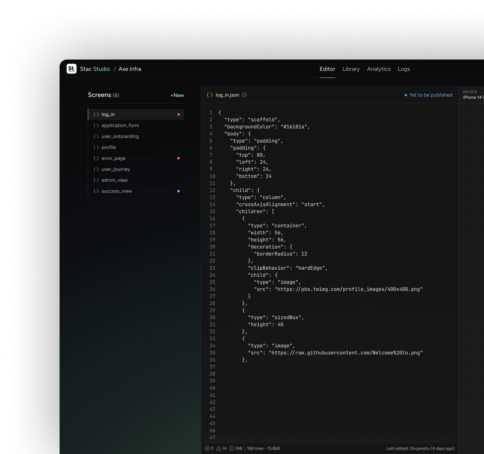Click the info icon showing 148 issues
Screen dimensions: 484x454
tap(231, 448)
